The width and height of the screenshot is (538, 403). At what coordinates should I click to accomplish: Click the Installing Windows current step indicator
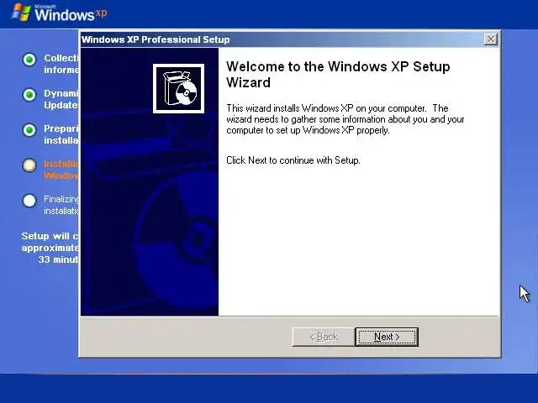coord(29,165)
